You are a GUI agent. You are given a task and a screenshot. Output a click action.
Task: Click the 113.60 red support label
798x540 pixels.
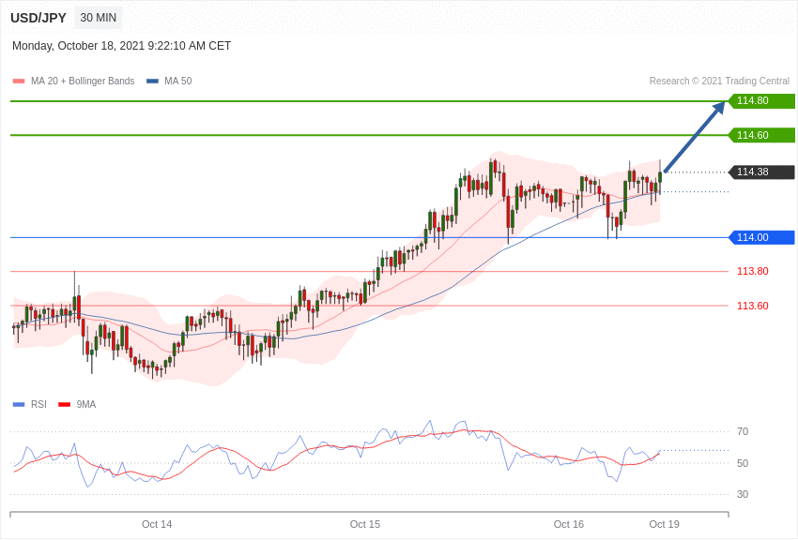753,306
